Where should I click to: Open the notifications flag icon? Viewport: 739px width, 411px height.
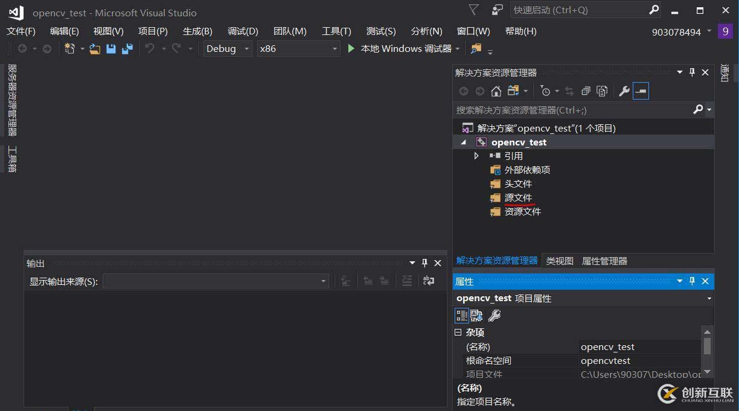[x=474, y=10]
